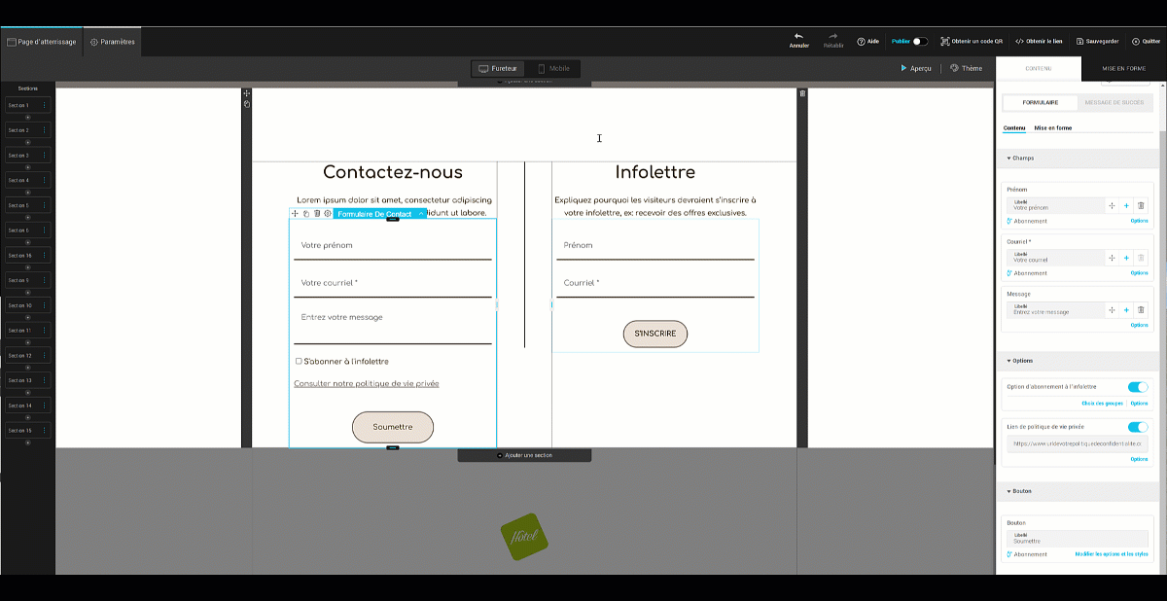Disable newsletter subscription option toggle
Viewport: 1167px width, 601px height.
pos(1137,387)
